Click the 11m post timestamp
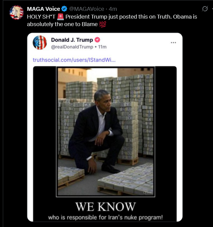This screenshot has height=227, width=213. click(102, 47)
